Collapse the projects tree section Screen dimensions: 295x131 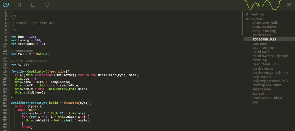click(247, 18)
